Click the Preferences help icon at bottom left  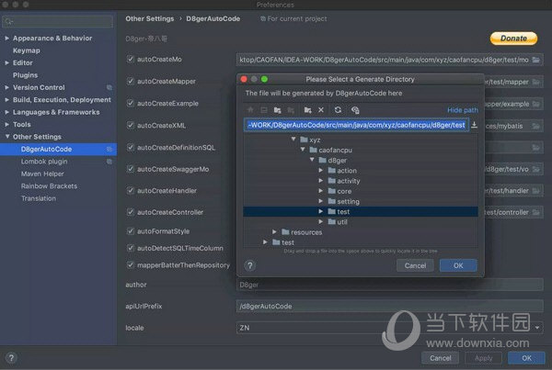tap(11, 358)
